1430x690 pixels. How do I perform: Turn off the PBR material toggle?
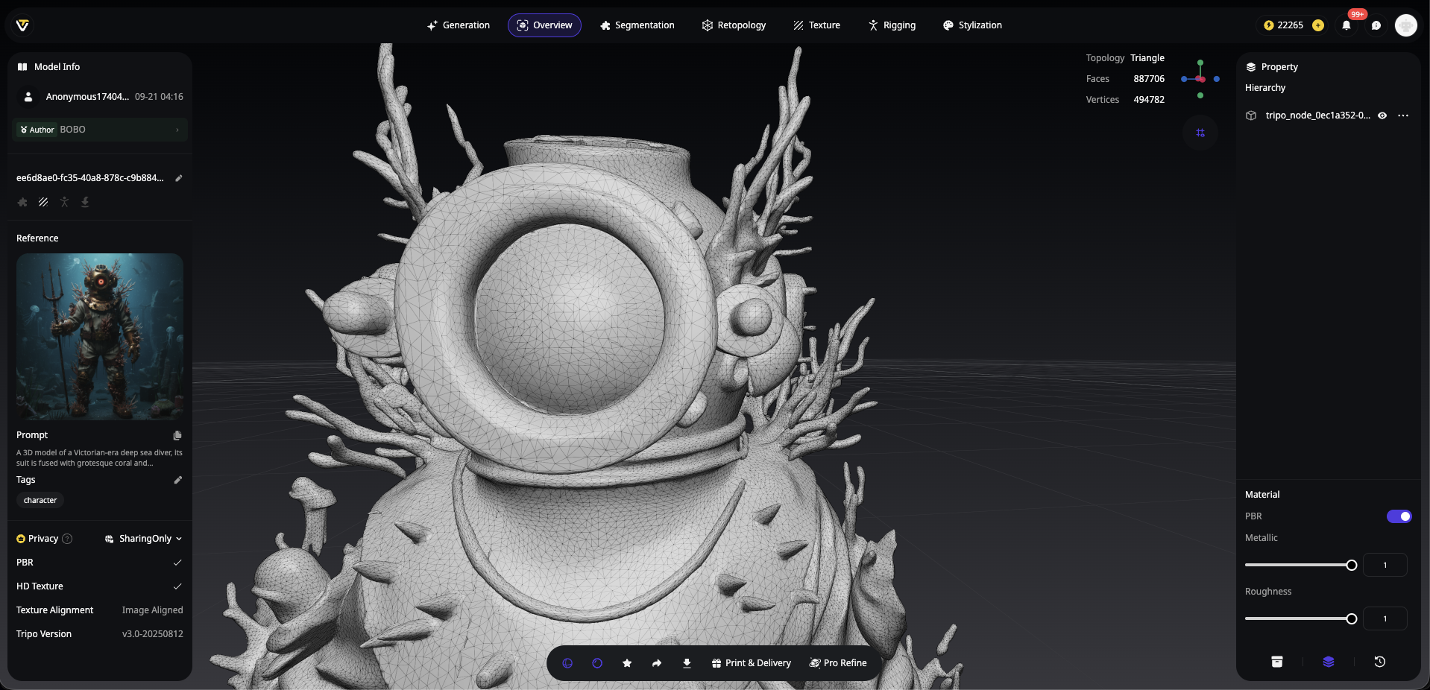point(1399,516)
